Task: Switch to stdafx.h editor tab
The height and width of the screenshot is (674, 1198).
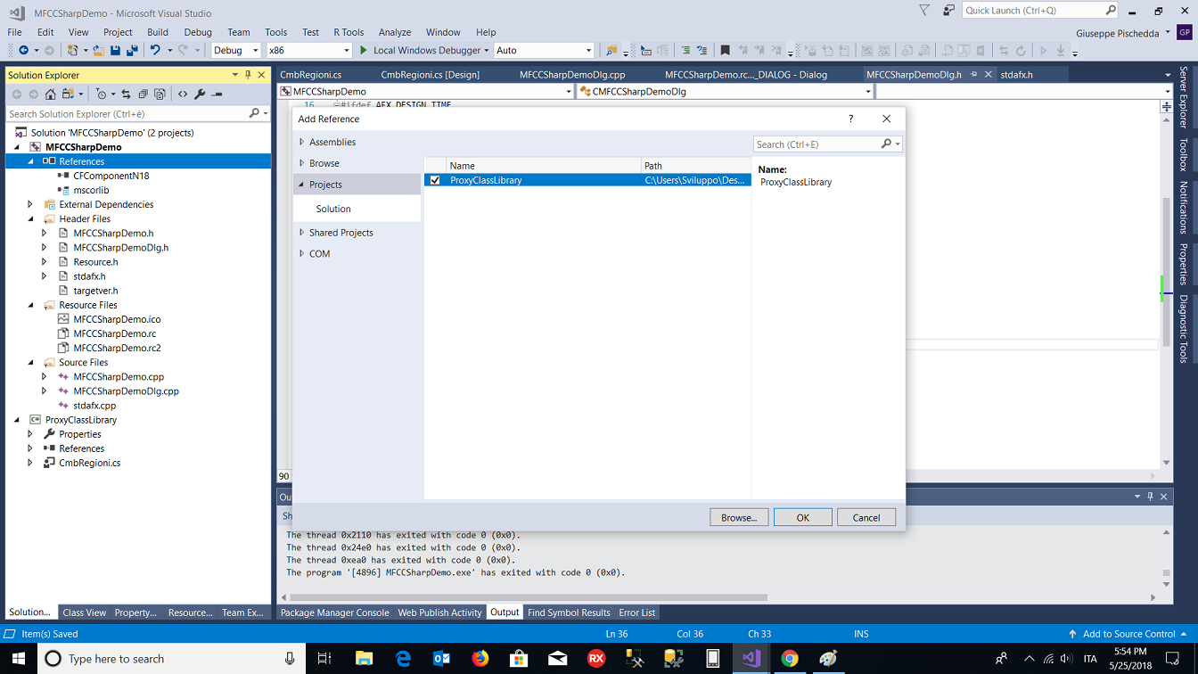Action: click(x=1016, y=75)
